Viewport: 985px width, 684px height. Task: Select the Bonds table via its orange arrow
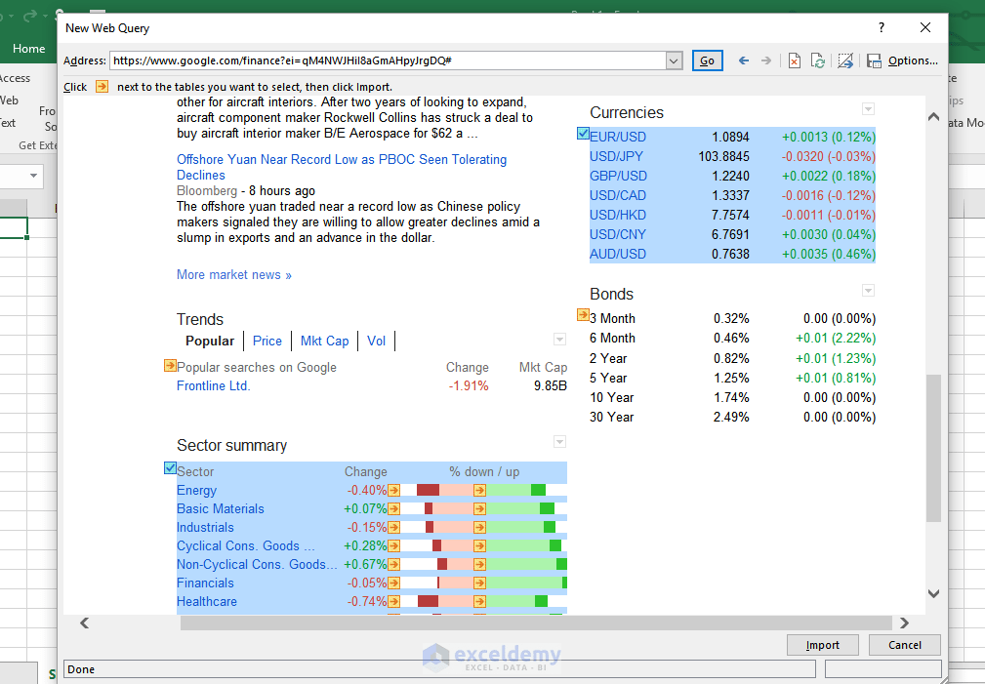pyautogui.click(x=584, y=315)
